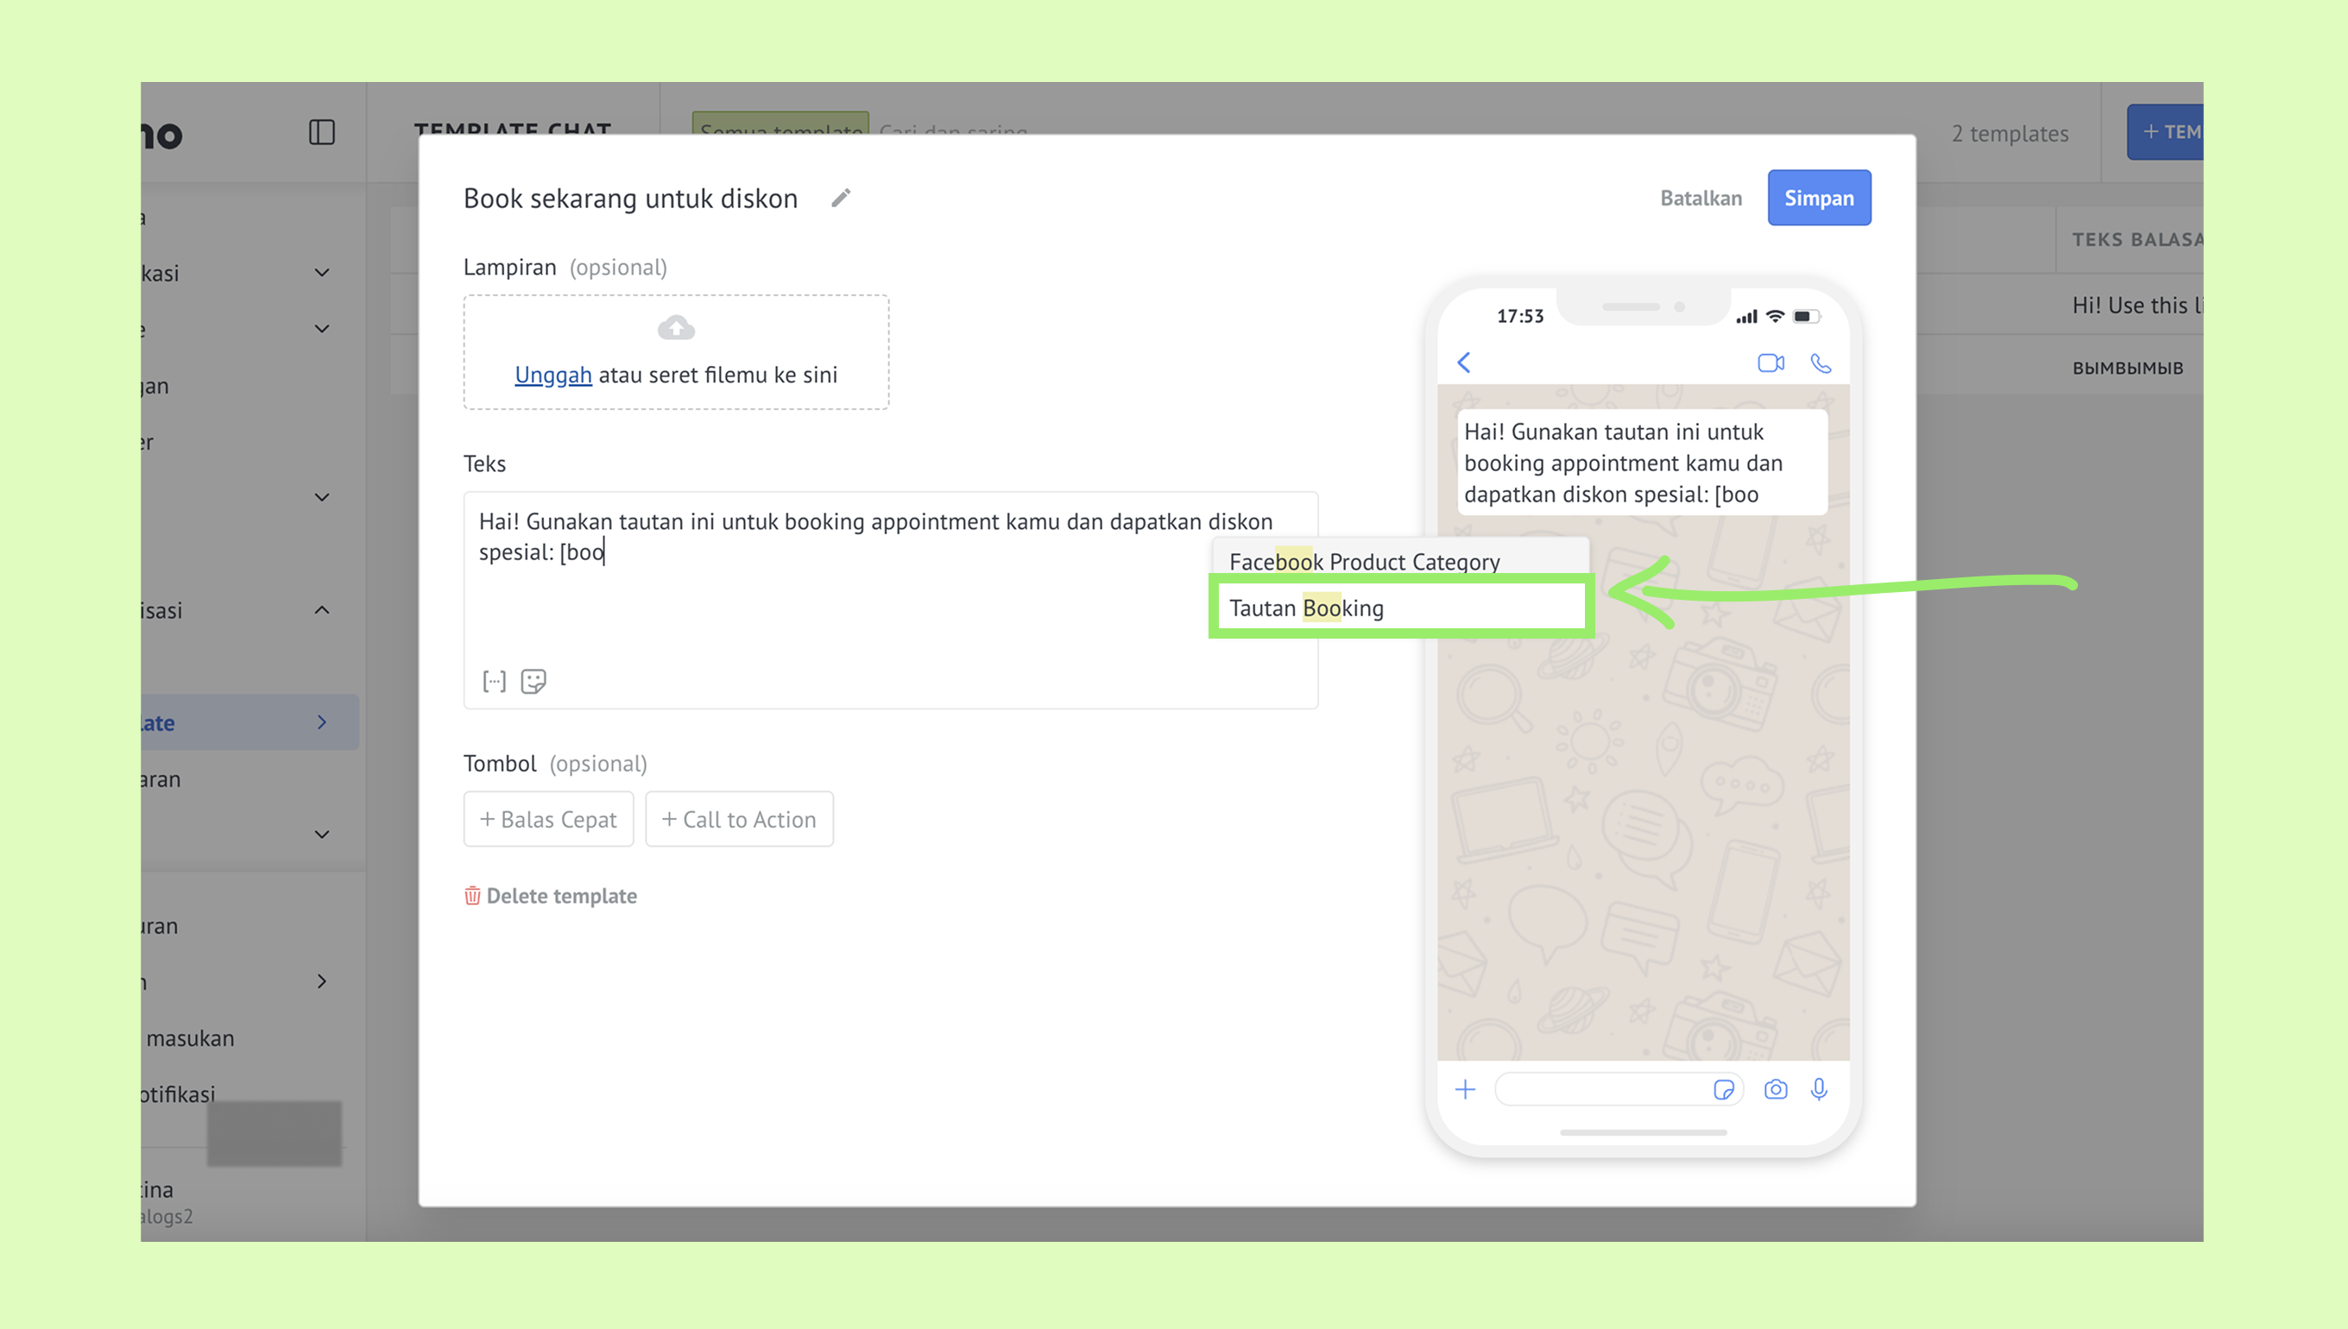The height and width of the screenshot is (1329, 2348).
Task: Click the Lampiran file drop zone
Action: click(676, 351)
